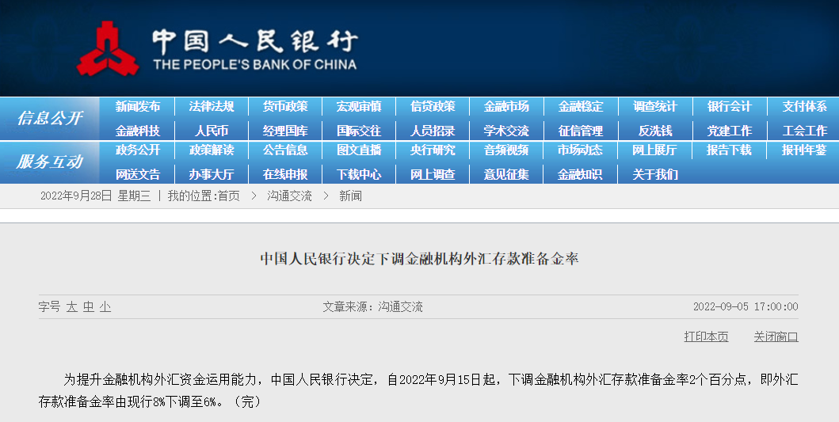
Task: Set font size to 大
Action: pos(72,307)
